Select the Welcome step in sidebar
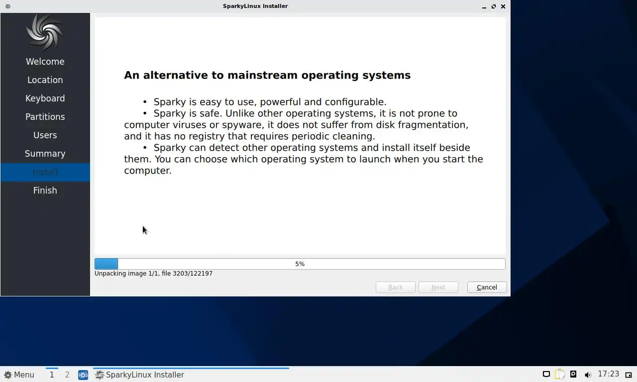The image size is (637, 382). click(x=45, y=62)
